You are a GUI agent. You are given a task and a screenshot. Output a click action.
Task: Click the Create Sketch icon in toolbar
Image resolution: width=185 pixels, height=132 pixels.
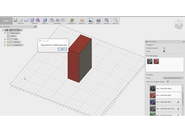point(16,20)
